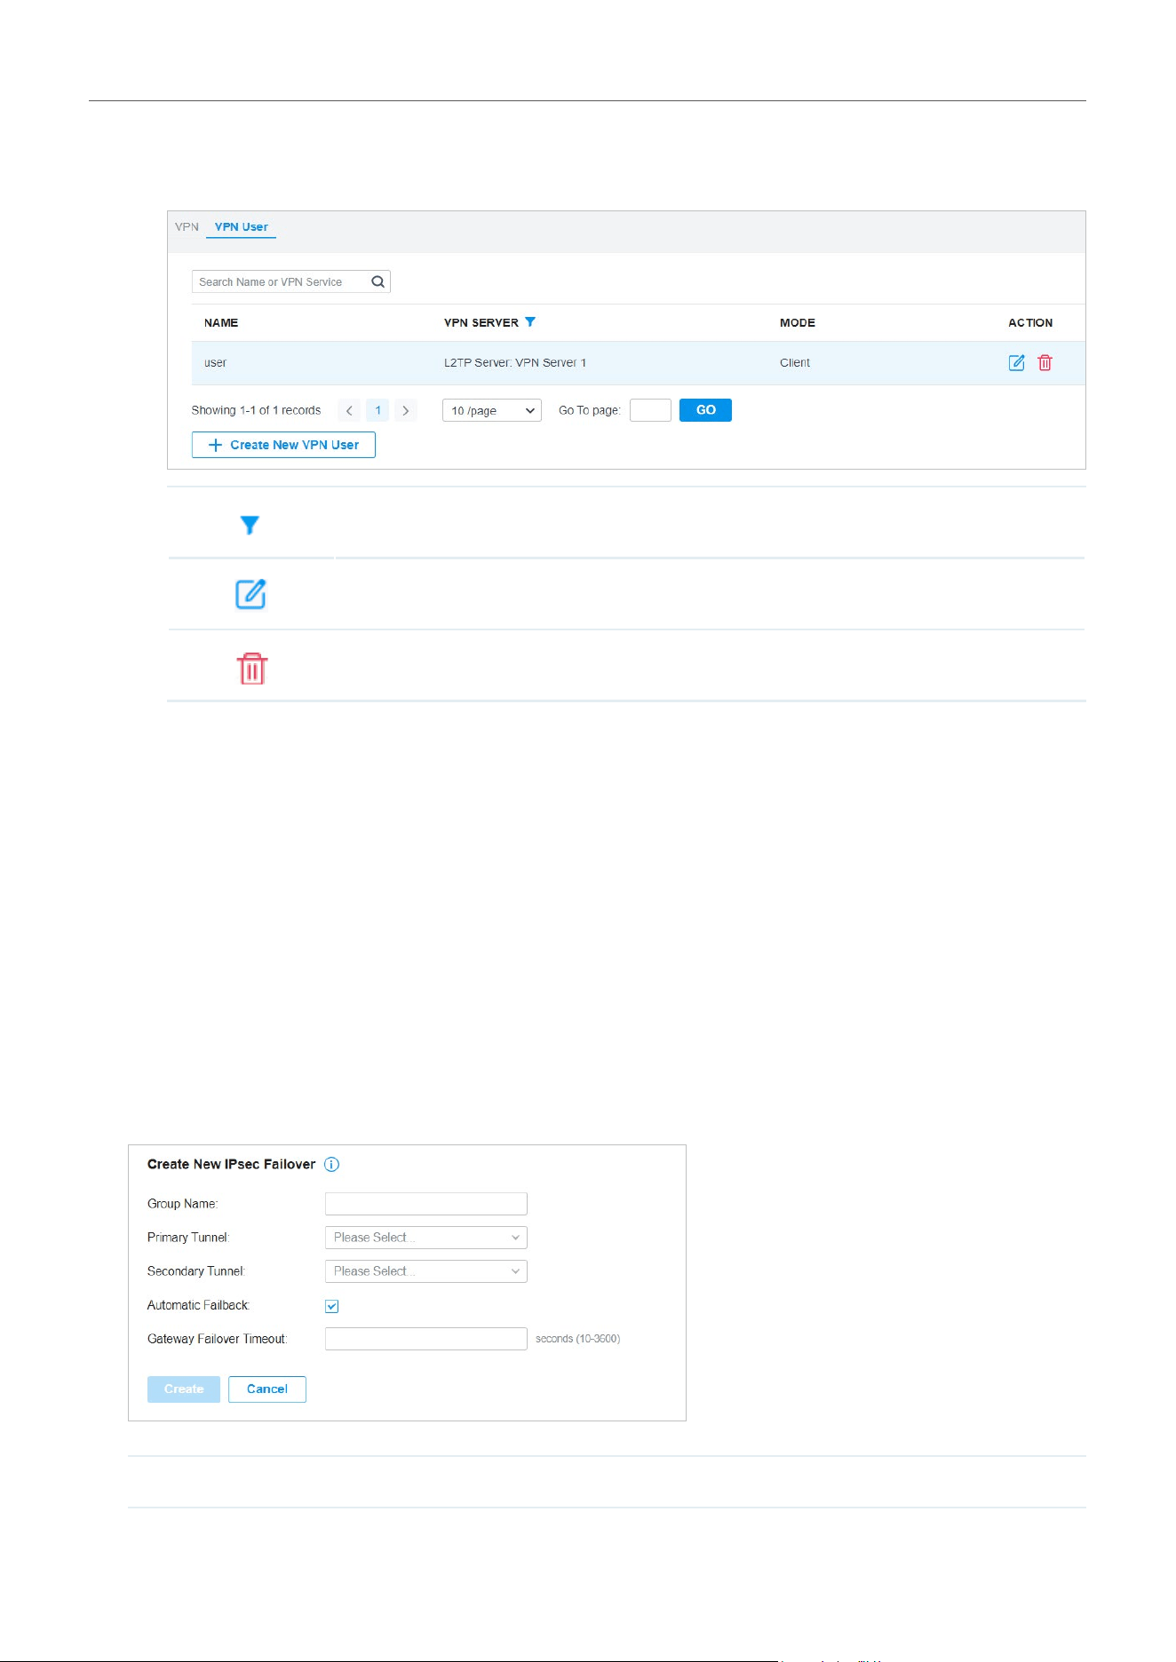Viewport: 1176px width, 1662px height.
Task: Click the large filter icon in the legend
Action: click(250, 525)
